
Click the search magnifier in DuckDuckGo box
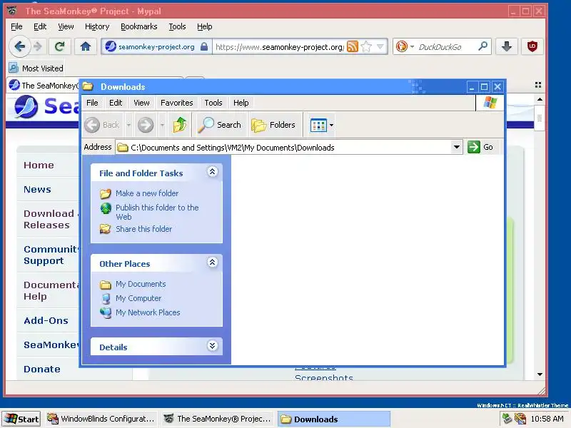(x=482, y=46)
